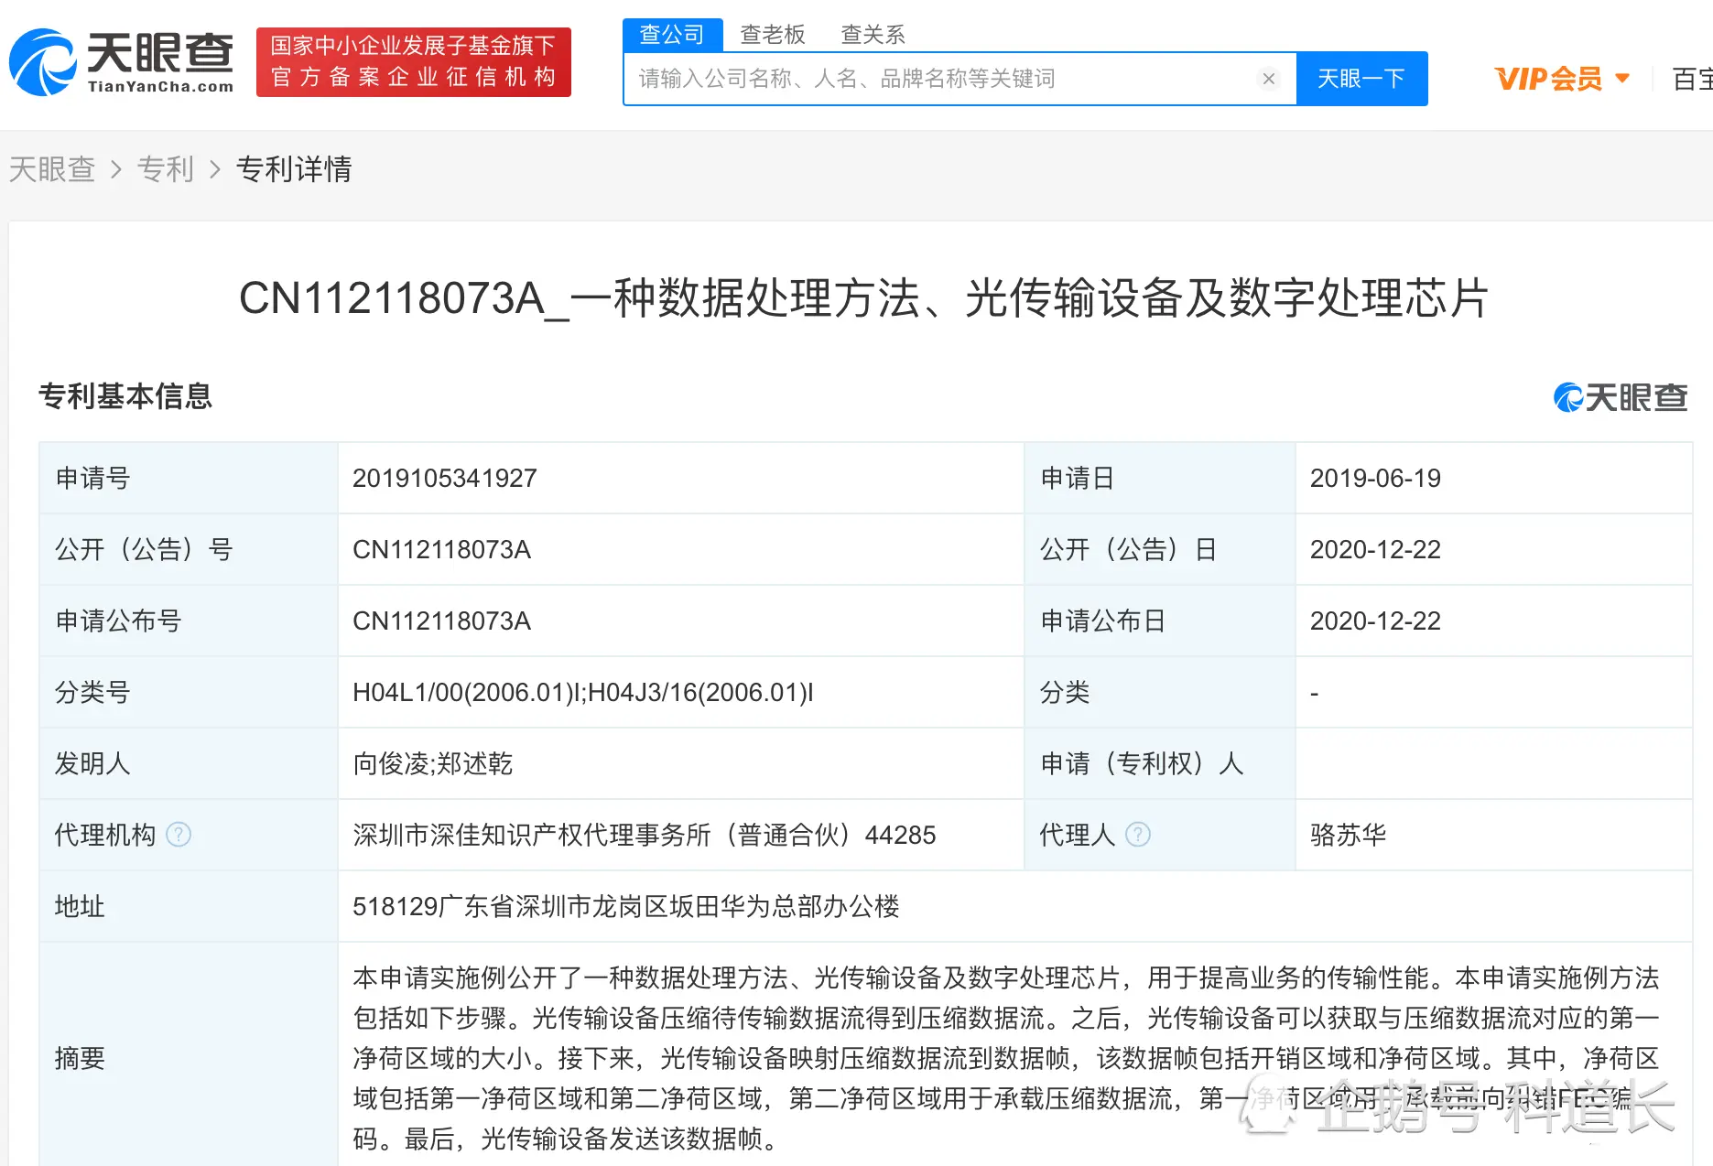Click the help icon beside 代理人
This screenshot has height=1166, width=1713.
coord(1138,835)
